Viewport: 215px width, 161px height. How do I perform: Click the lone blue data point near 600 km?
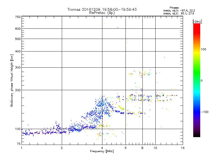(x=117, y=28)
